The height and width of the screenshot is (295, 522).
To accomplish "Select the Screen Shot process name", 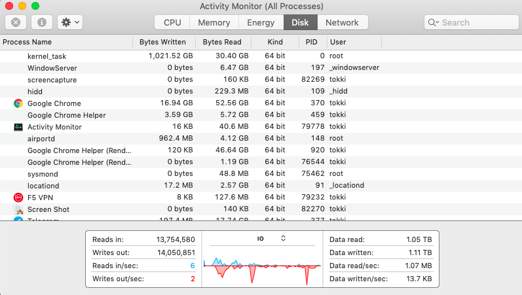I will coord(48,209).
